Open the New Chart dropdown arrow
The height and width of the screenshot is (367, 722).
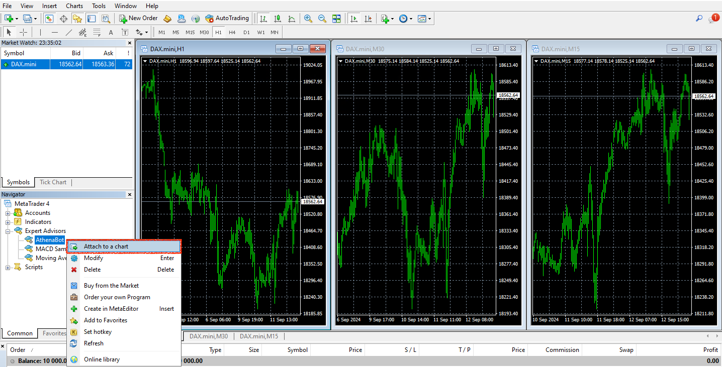(x=17, y=19)
